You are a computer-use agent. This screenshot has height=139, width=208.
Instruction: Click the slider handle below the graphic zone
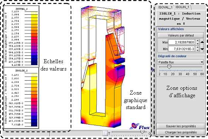142,132
